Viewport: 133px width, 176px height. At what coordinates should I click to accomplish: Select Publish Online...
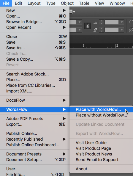[x=35, y=133]
